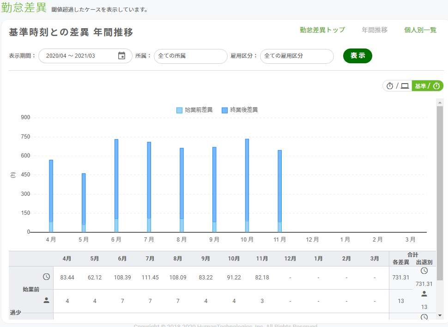Click the 各差異 sub-header
448x327 pixels.
tap(401, 262)
